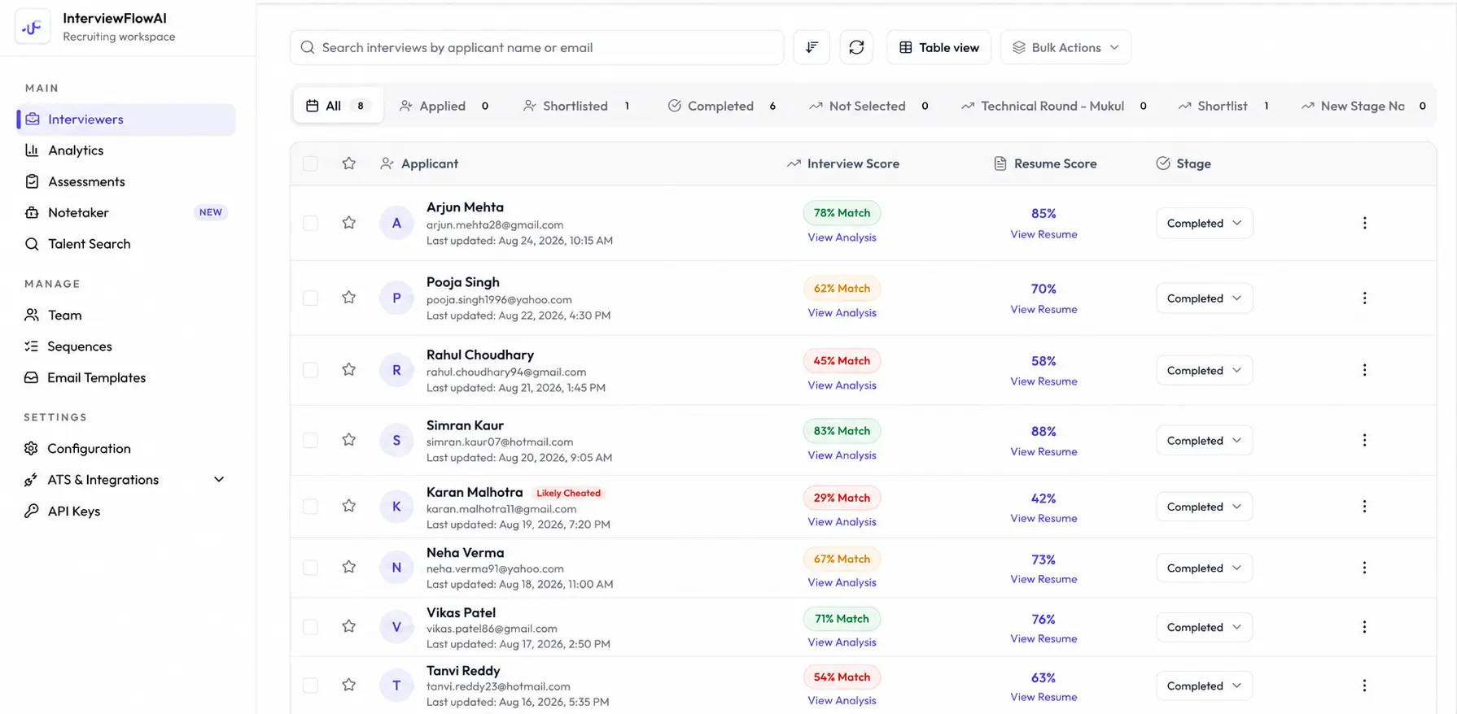Check the box for Rahul Choudhary
This screenshot has width=1457, height=714.
pyautogui.click(x=310, y=370)
